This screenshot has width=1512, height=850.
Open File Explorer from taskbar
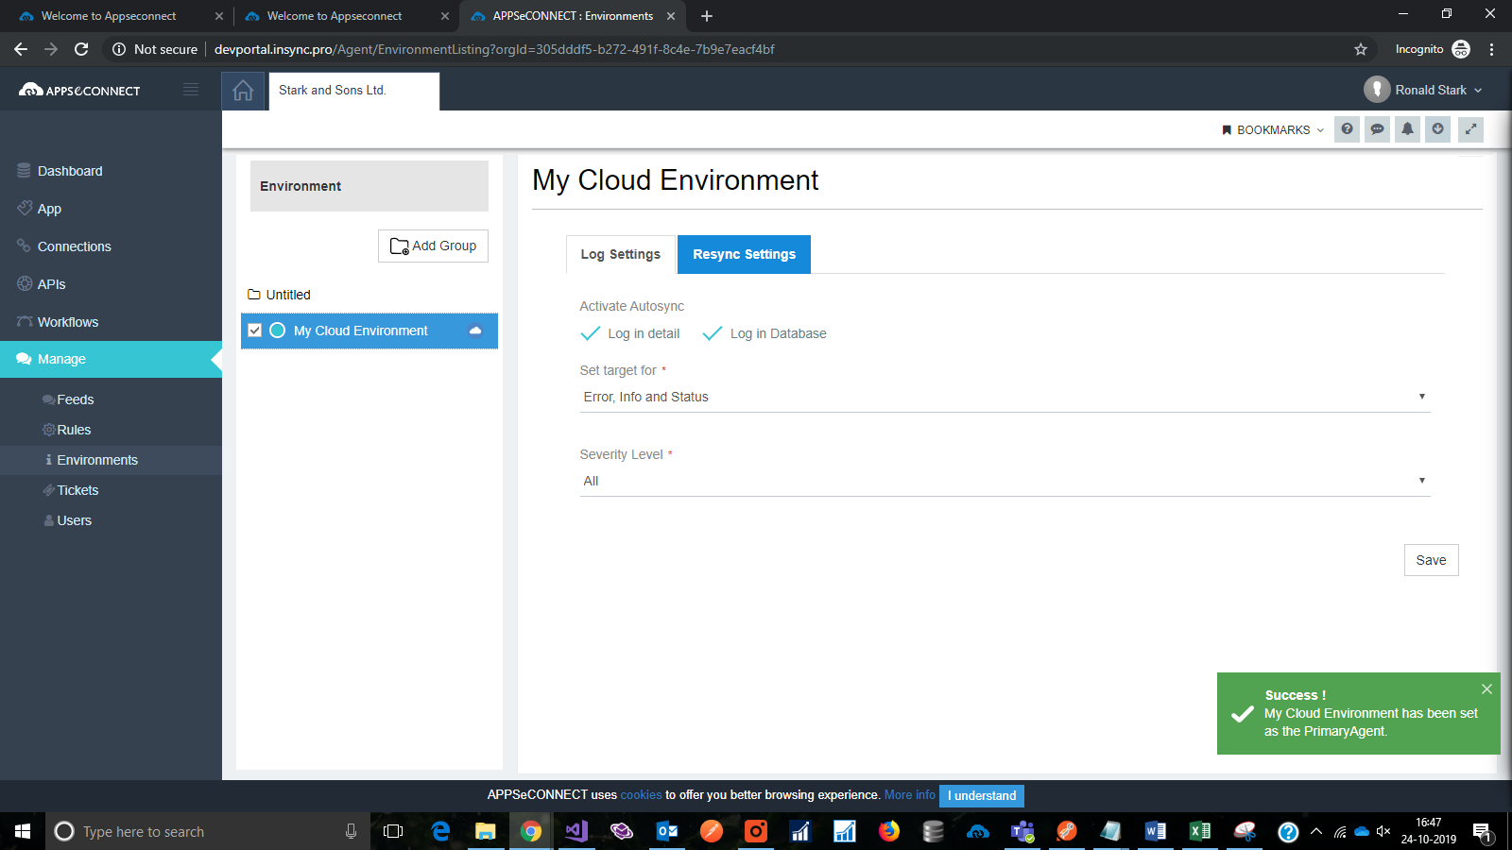[x=486, y=831]
